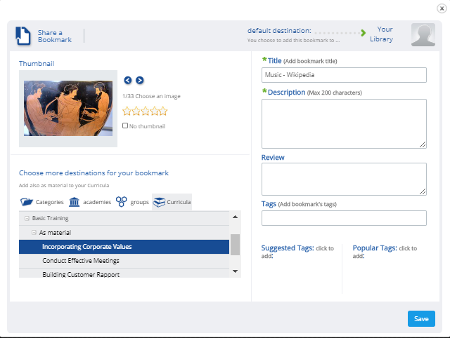
Task: Select Basic Training curriculum row
Action: click(x=124, y=218)
